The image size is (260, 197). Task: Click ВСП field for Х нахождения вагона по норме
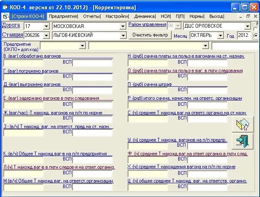207,174
